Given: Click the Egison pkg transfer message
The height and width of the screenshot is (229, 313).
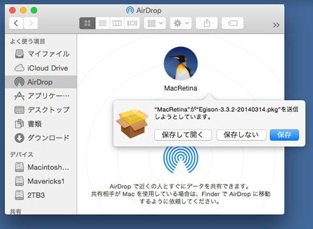Looking at the screenshot, I should tap(227, 113).
